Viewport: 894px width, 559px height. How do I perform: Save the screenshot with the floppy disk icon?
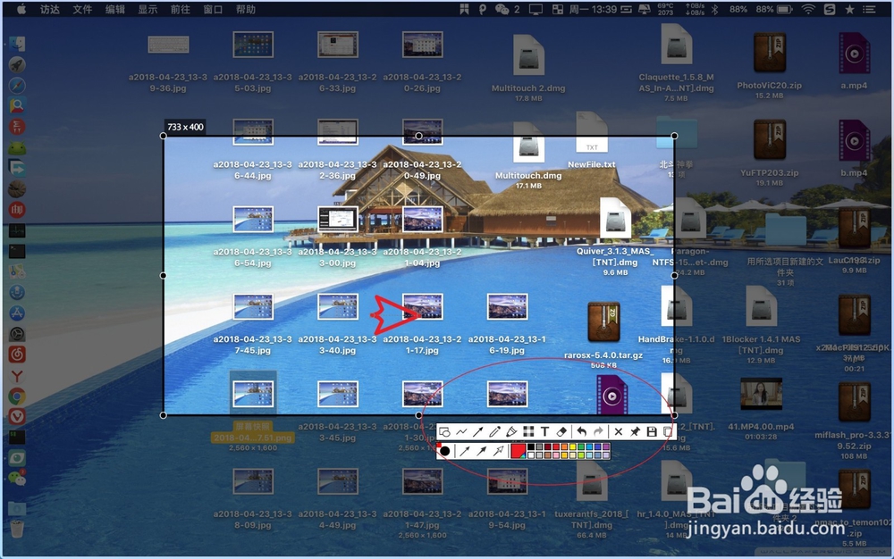click(651, 431)
